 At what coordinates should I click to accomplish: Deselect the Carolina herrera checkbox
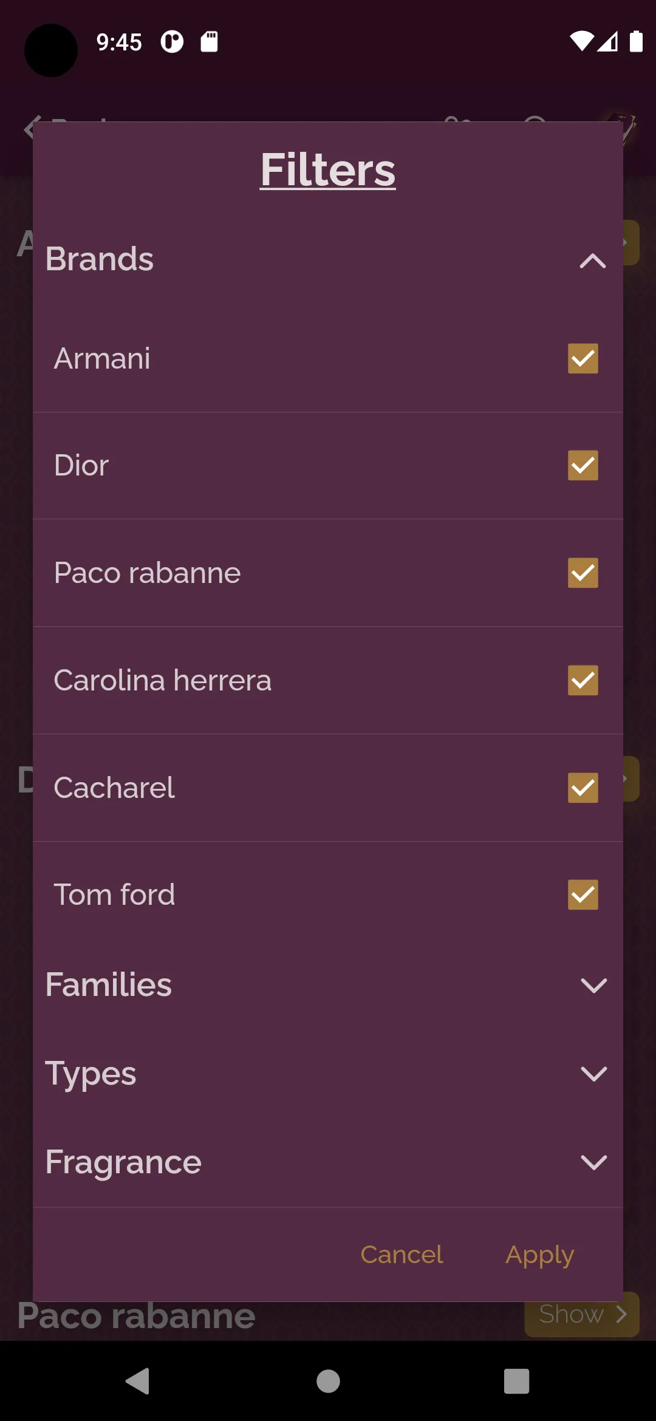tap(583, 680)
